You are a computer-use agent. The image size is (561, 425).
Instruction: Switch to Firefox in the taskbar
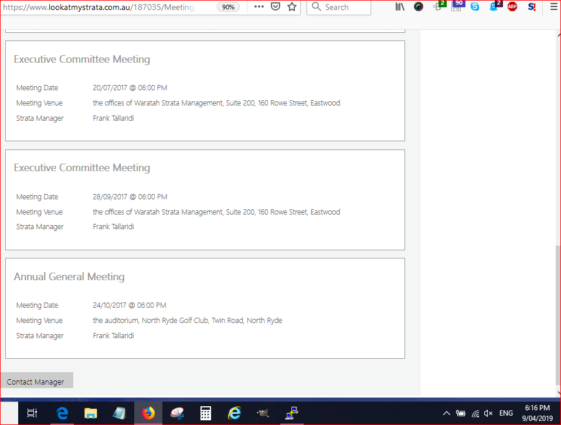coord(148,413)
